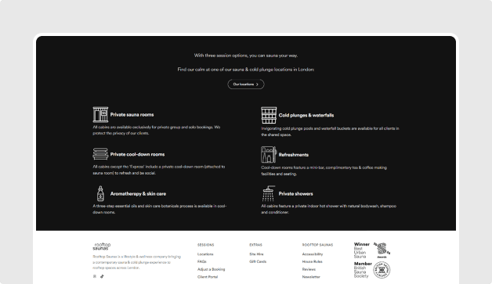
Task: Click the private showers showerhead icon
Action: pyautogui.click(x=269, y=193)
